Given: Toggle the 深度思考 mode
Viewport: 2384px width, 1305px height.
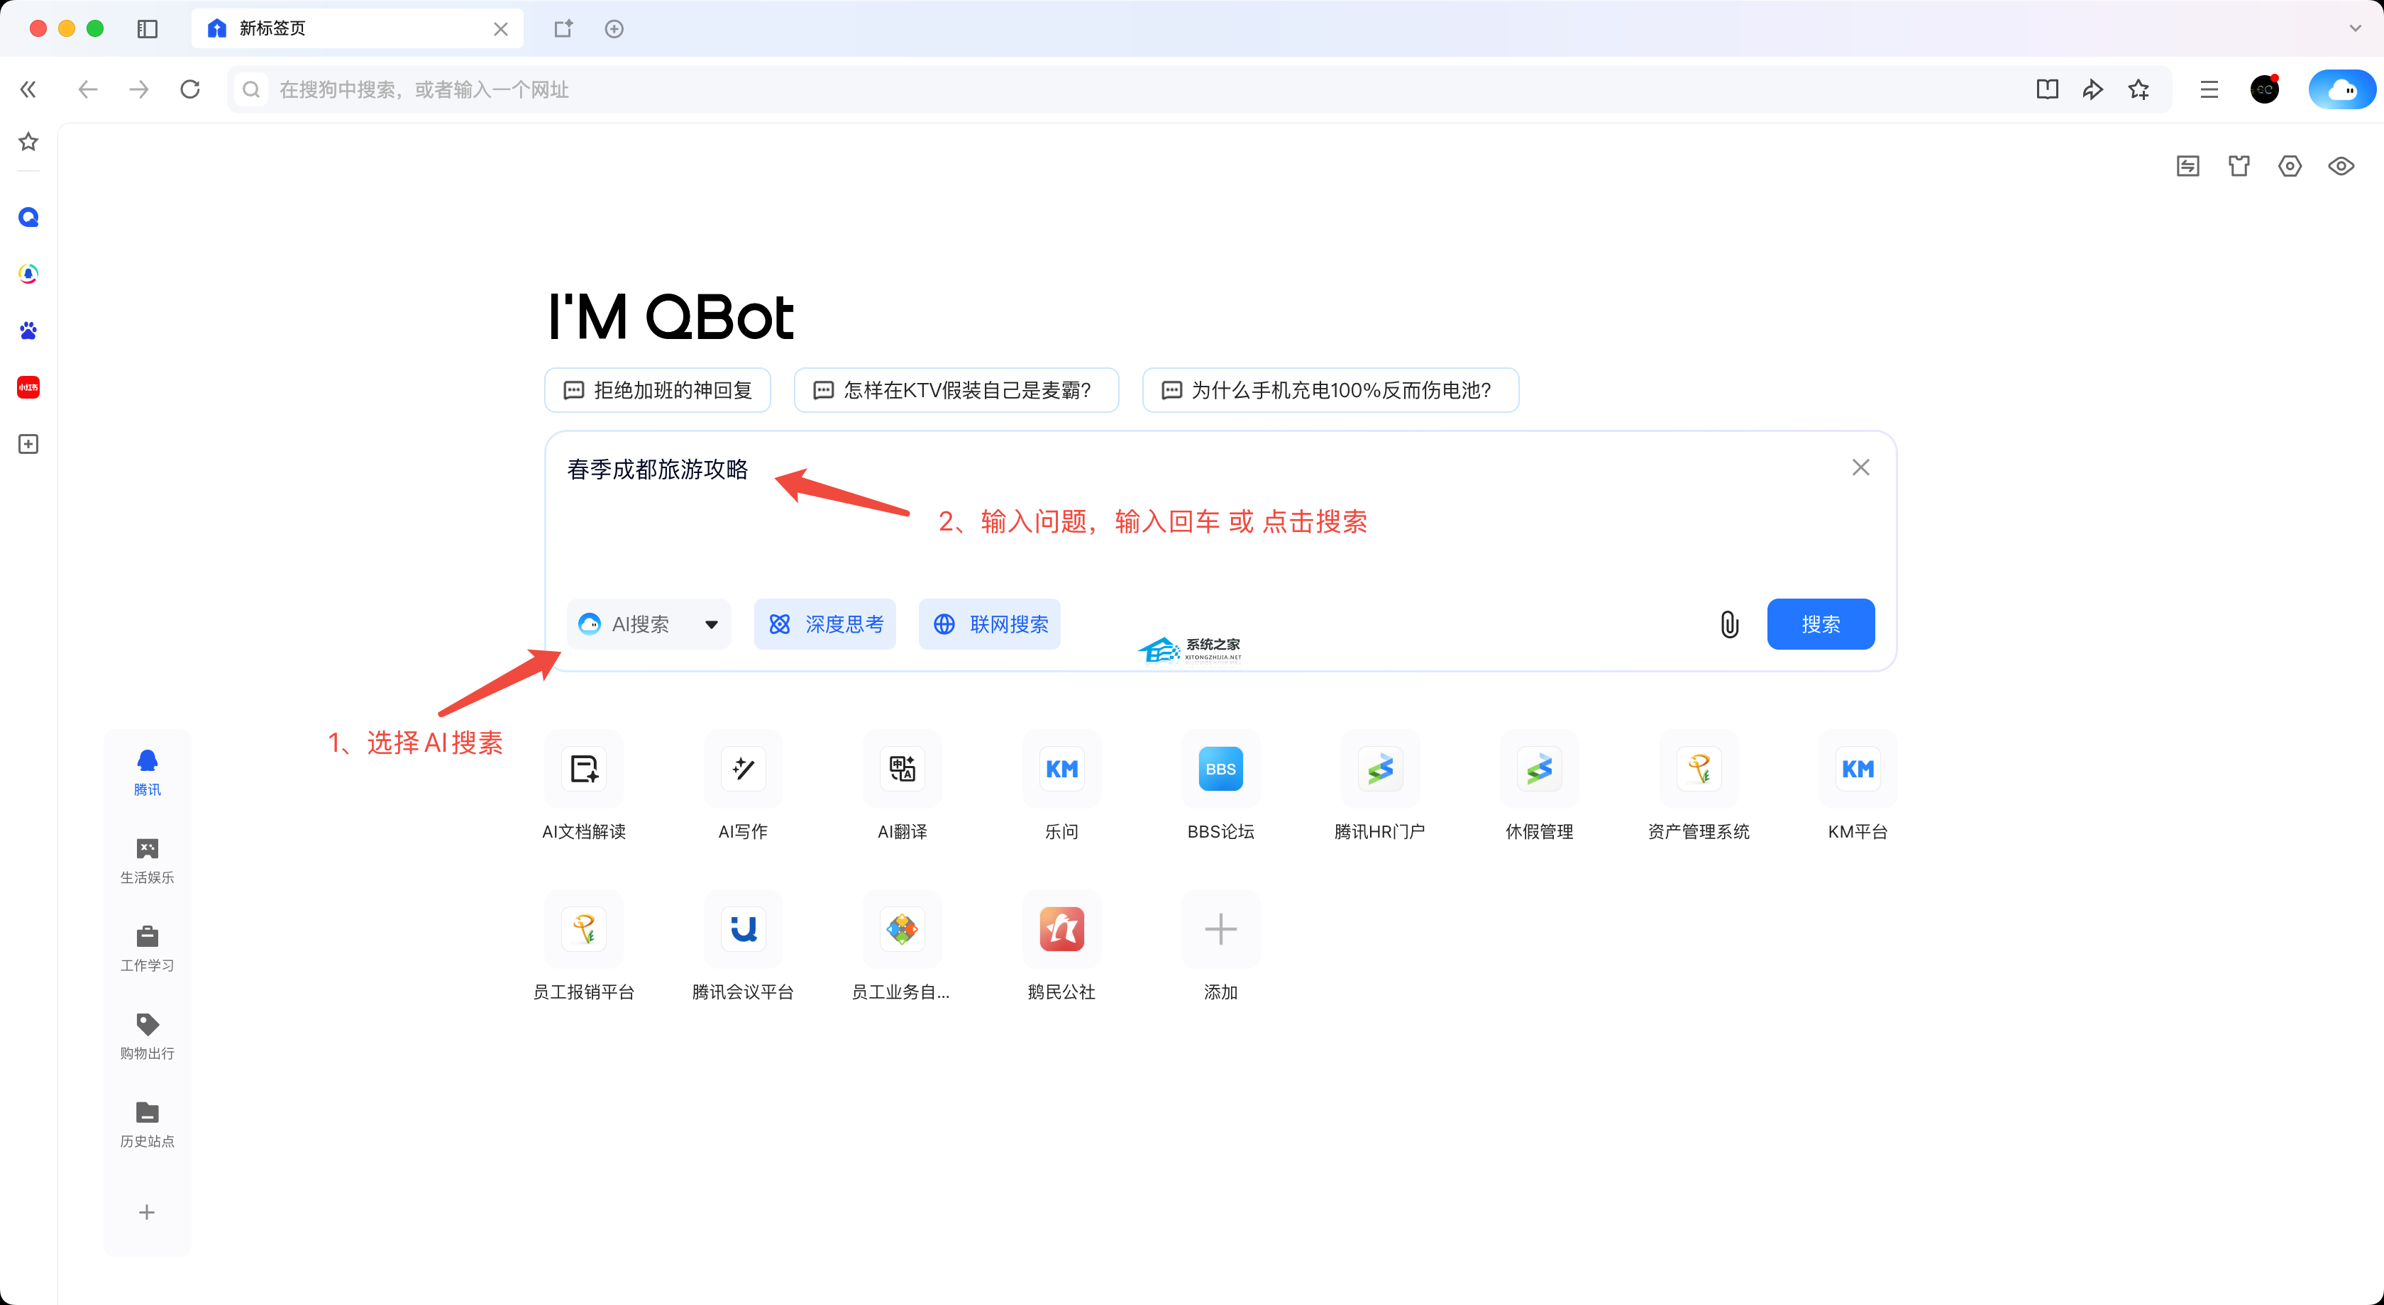Looking at the screenshot, I should point(825,624).
